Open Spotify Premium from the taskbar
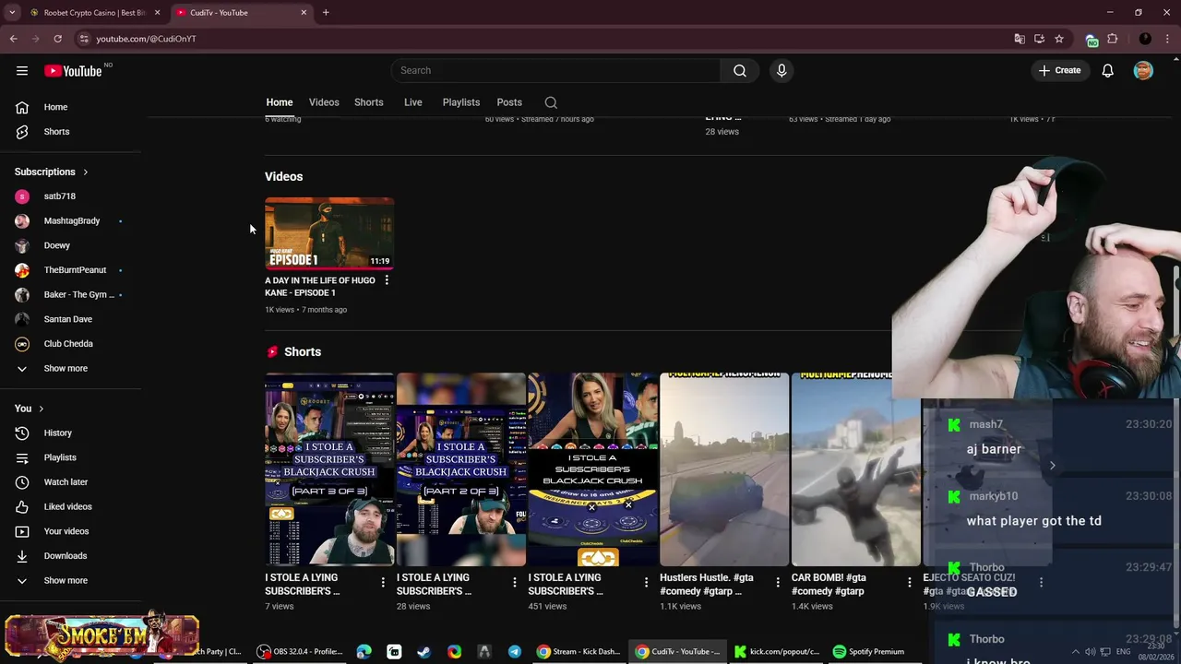Screen dimensions: 1181x664 pos(869,651)
